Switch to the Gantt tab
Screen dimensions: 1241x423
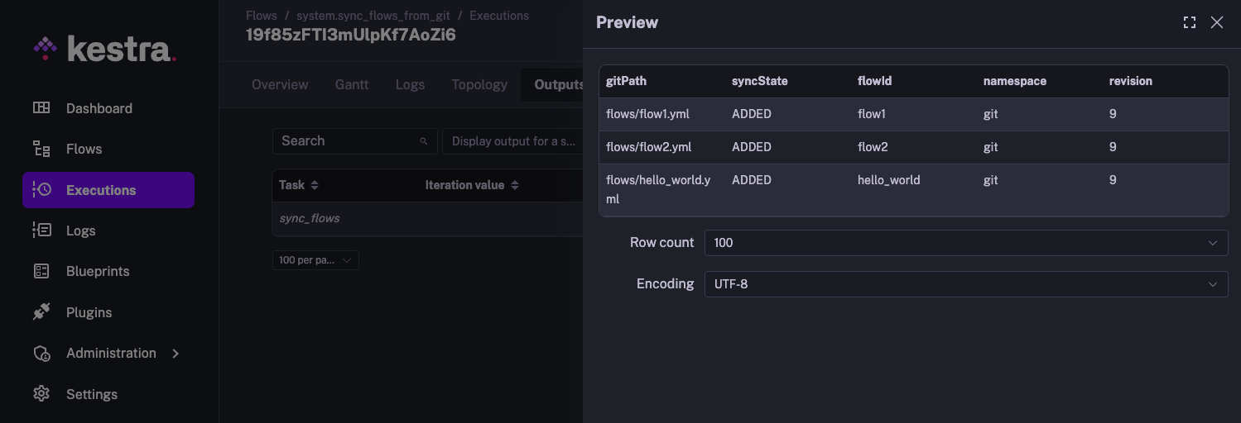pyautogui.click(x=352, y=84)
